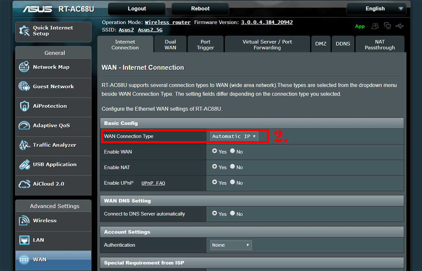This screenshot has width=422, height=271.
Task: Set Enable NAT to No
Action: 232,166
